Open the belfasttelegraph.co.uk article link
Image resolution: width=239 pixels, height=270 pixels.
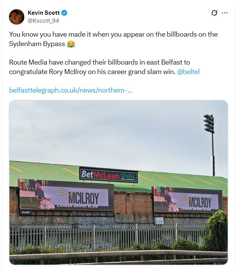(70, 90)
